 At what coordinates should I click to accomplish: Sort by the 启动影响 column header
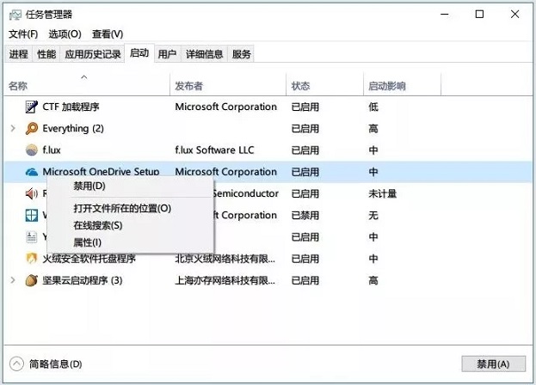pos(387,86)
